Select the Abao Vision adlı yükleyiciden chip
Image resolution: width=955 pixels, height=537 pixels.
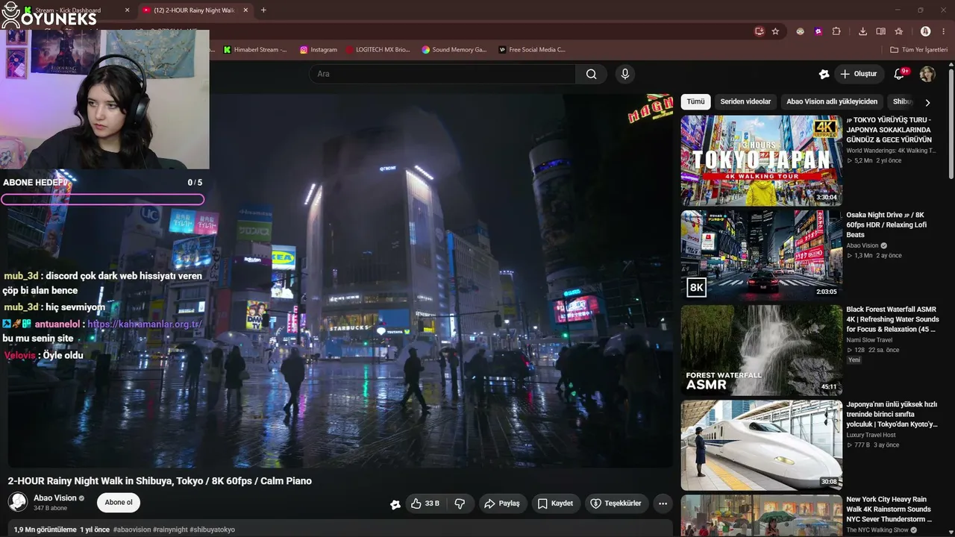tap(832, 101)
